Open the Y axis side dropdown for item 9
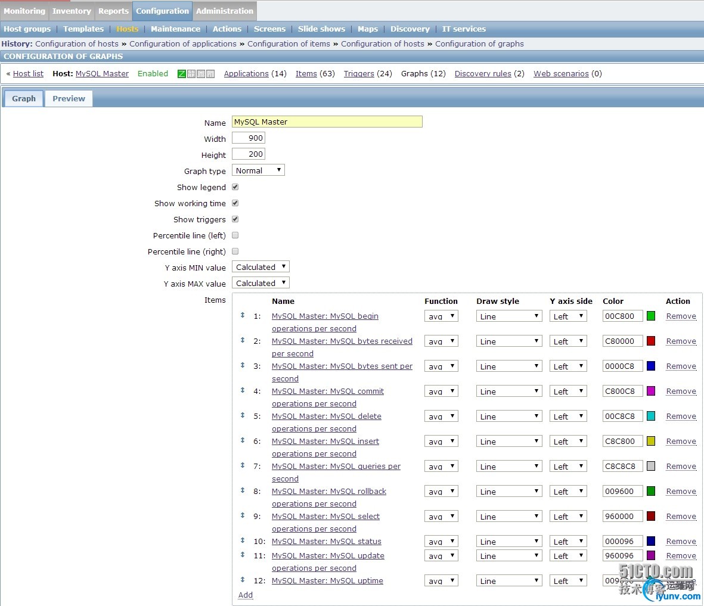The height and width of the screenshot is (606, 704). coord(568,517)
